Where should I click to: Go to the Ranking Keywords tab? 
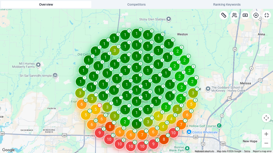pos(227,5)
